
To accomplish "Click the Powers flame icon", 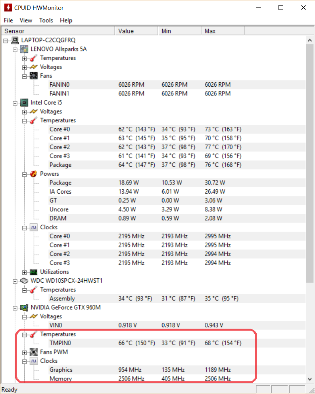I will pyautogui.click(x=33, y=174).
